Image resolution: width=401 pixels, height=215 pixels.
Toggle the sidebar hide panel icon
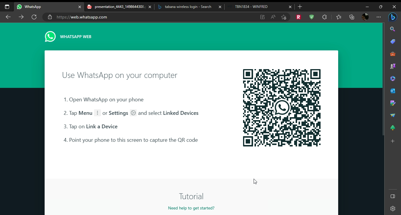393,196
